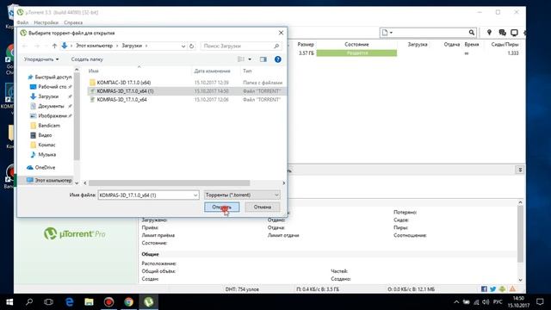
Task: Sort files by Тип column header
Action: [x=247, y=71]
